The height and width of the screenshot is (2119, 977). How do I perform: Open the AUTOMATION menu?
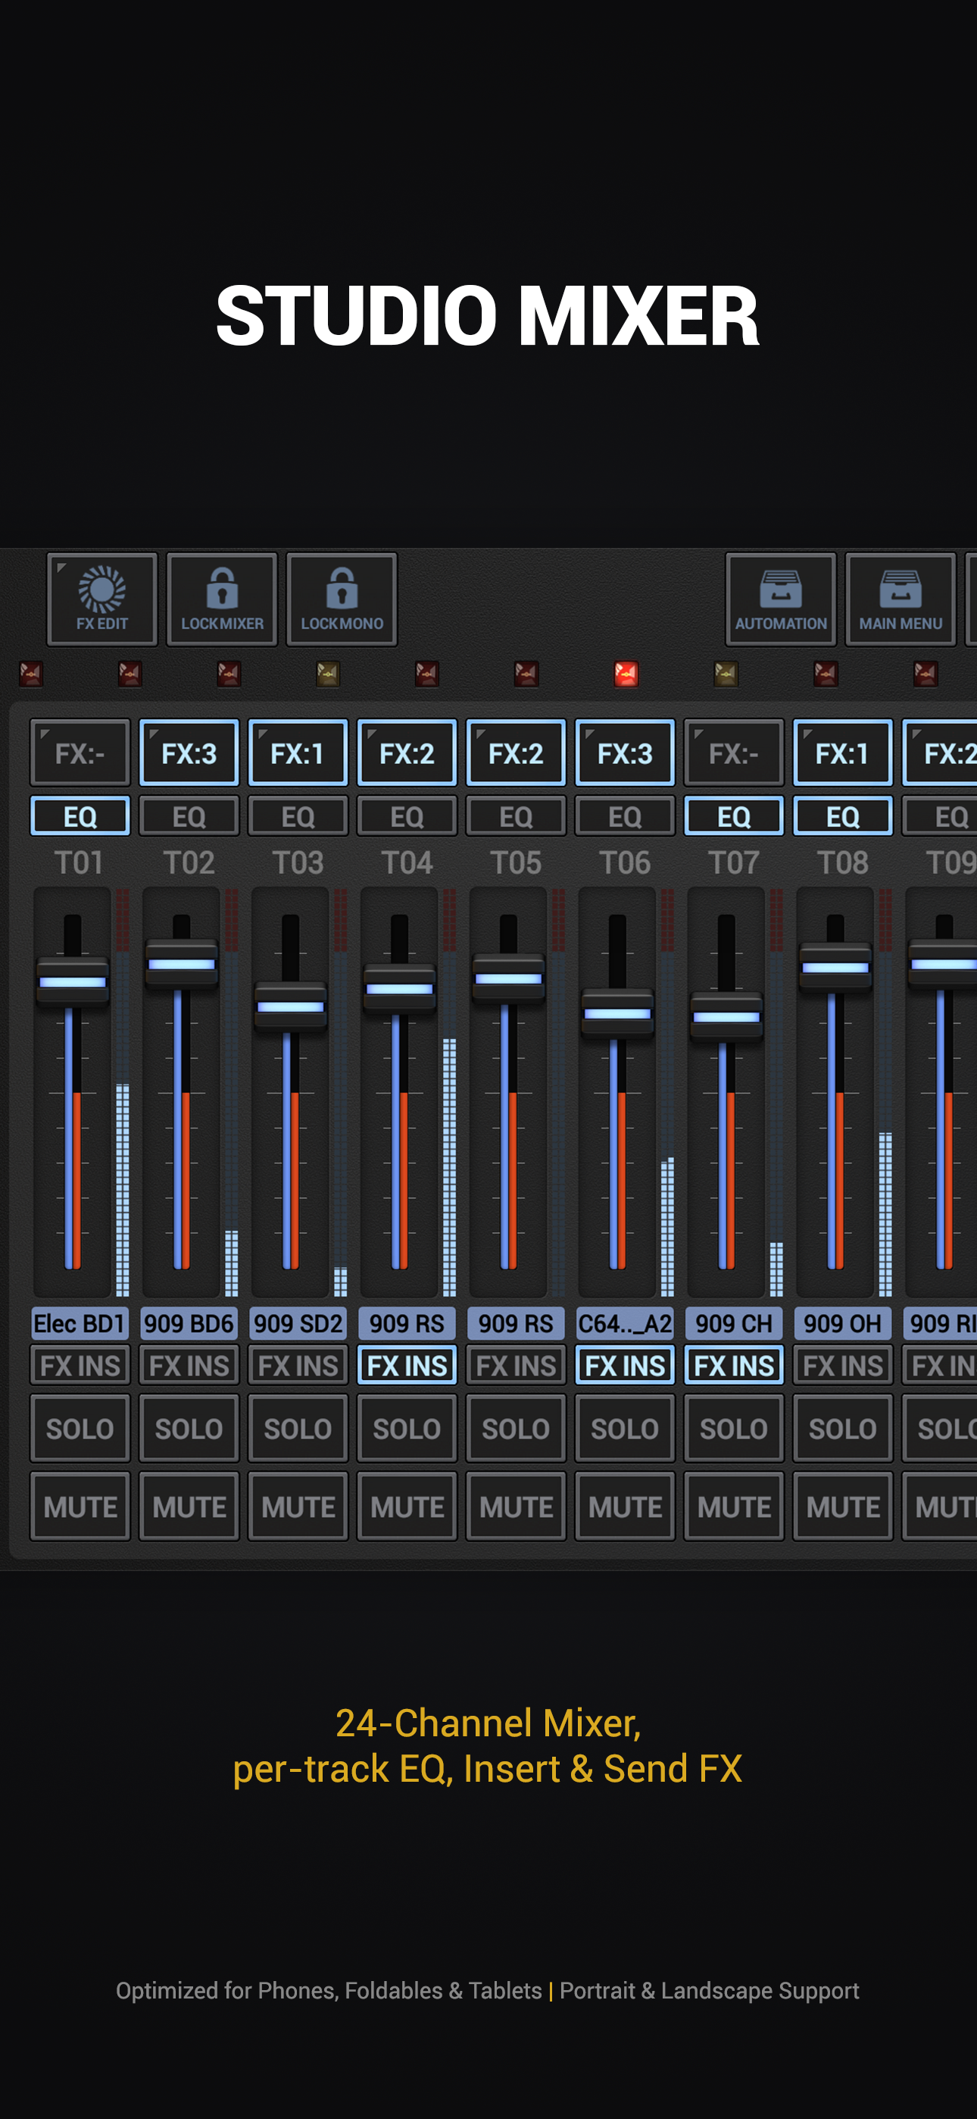tap(780, 599)
